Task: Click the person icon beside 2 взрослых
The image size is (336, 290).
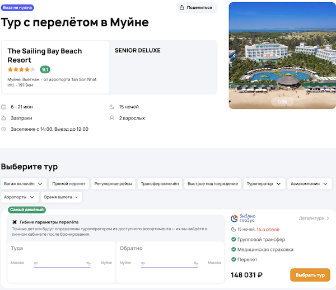Action: (113, 118)
